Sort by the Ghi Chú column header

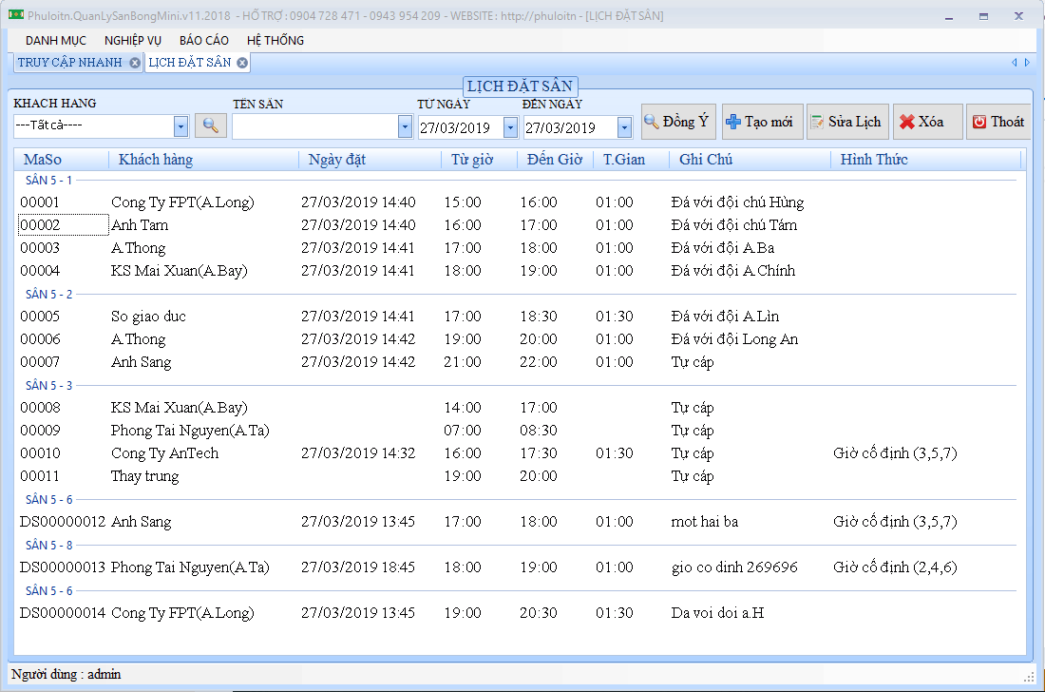(x=750, y=160)
